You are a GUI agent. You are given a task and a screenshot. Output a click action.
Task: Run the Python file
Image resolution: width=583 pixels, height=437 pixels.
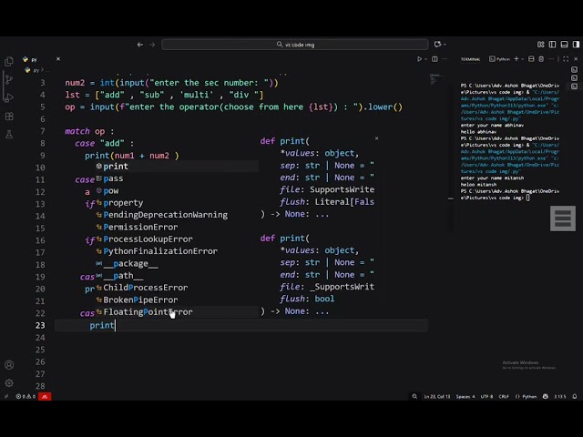419,59
